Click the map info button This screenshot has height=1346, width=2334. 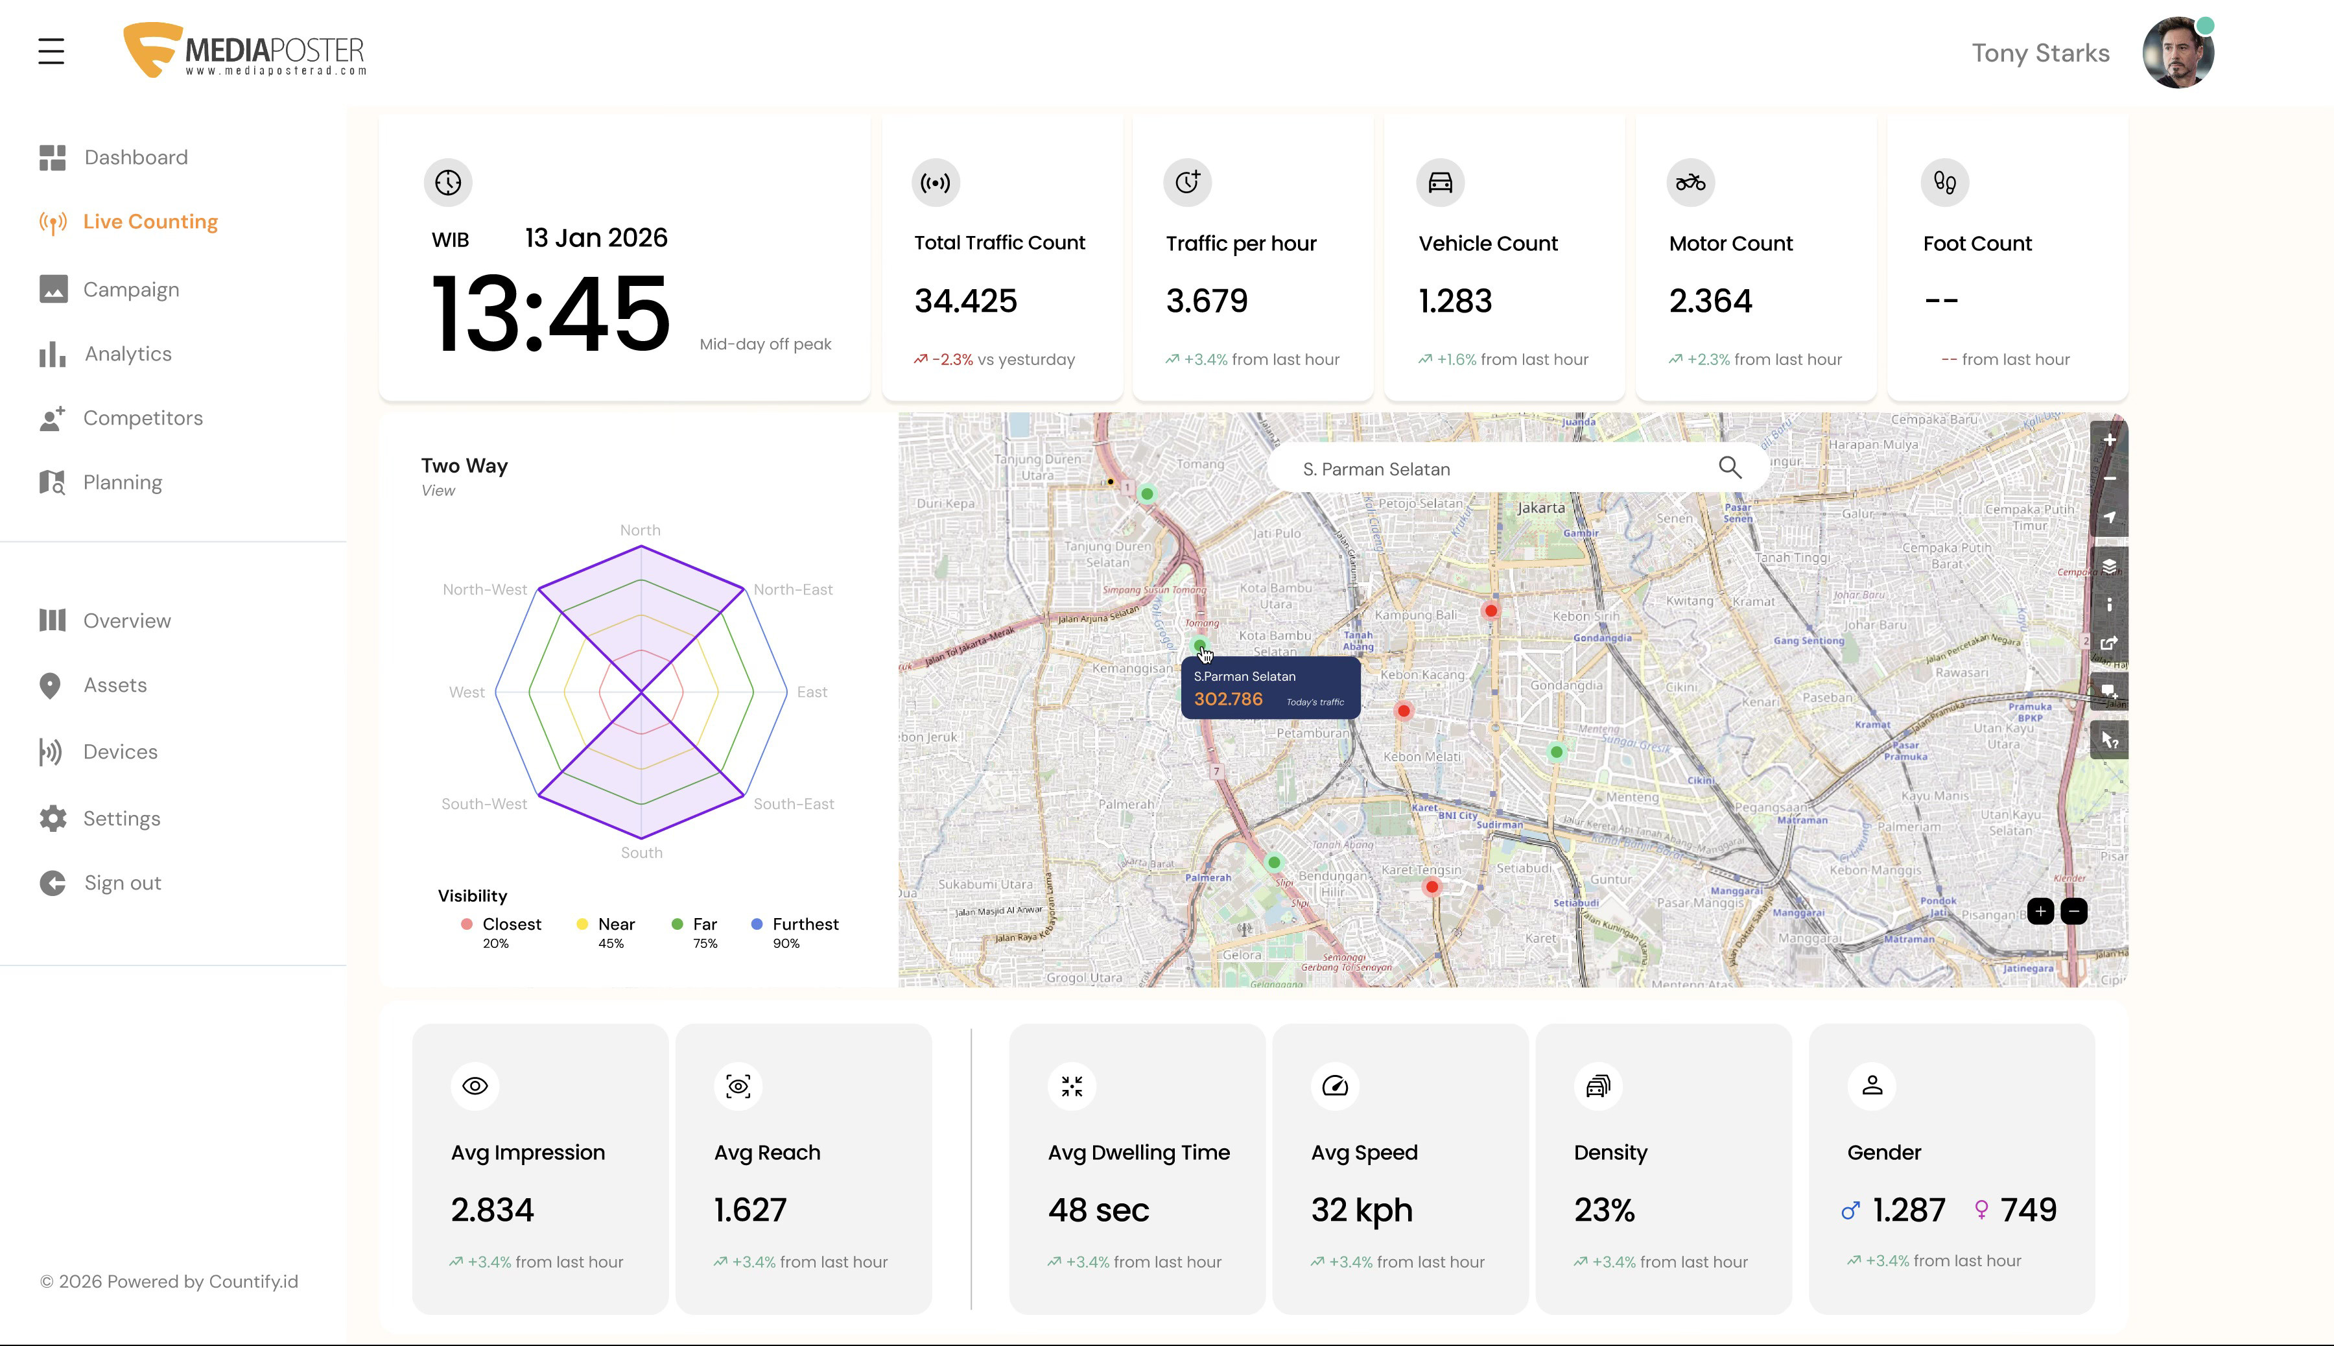click(2110, 604)
